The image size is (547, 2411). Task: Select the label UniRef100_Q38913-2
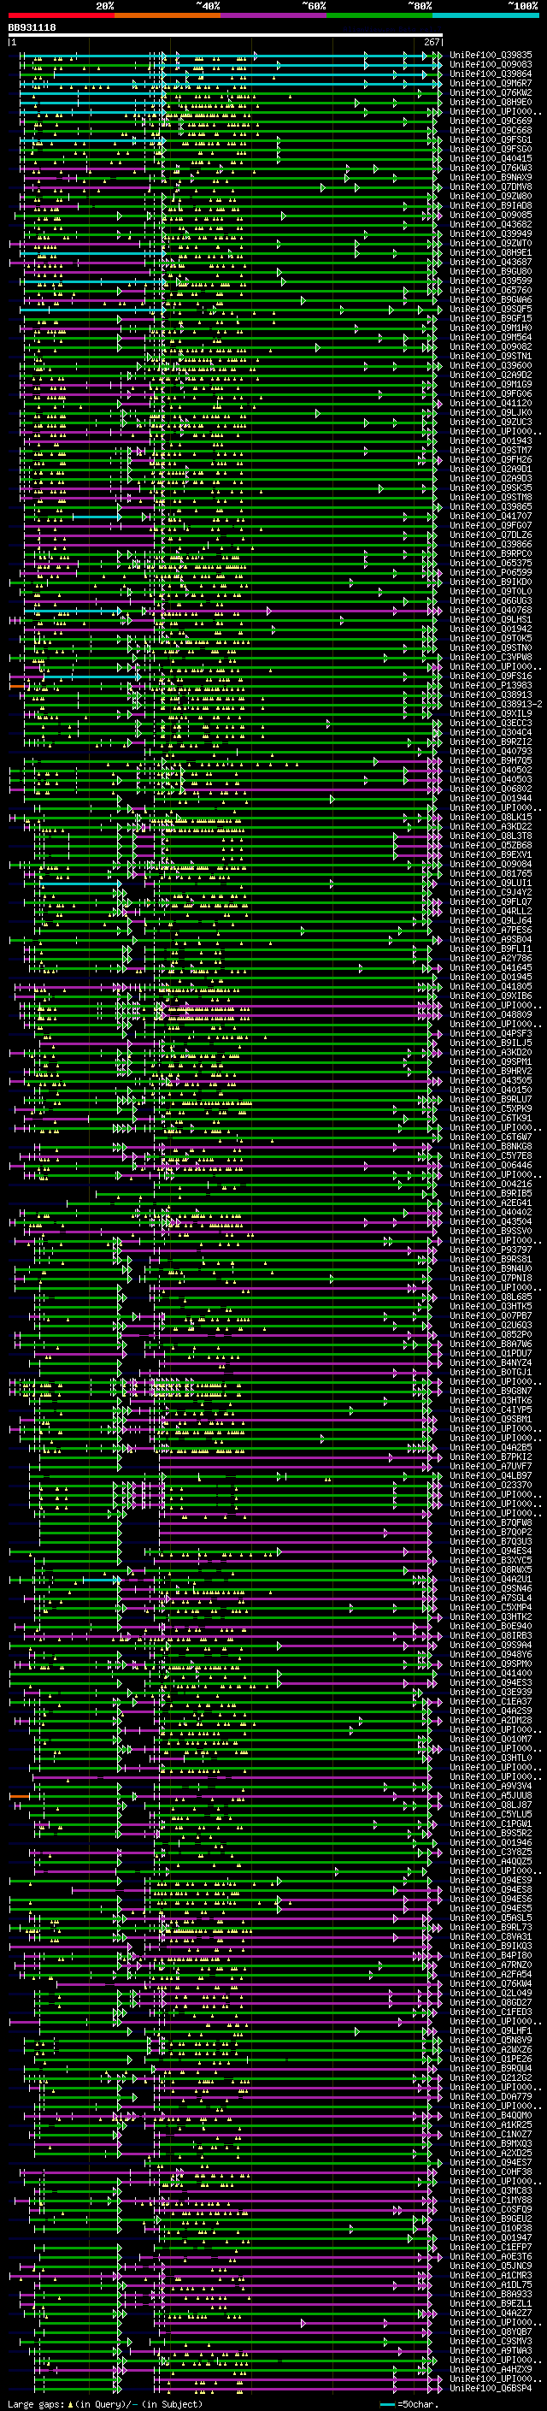(497, 704)
